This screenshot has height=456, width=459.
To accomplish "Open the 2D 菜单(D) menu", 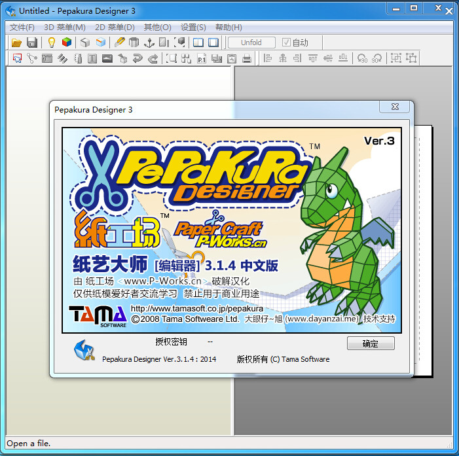I will tap(115, 27).
